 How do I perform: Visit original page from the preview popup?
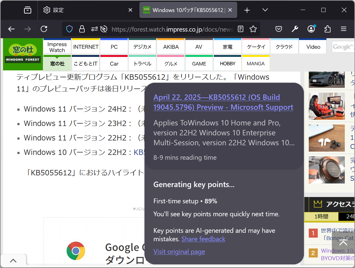click(x=179, y=252)
